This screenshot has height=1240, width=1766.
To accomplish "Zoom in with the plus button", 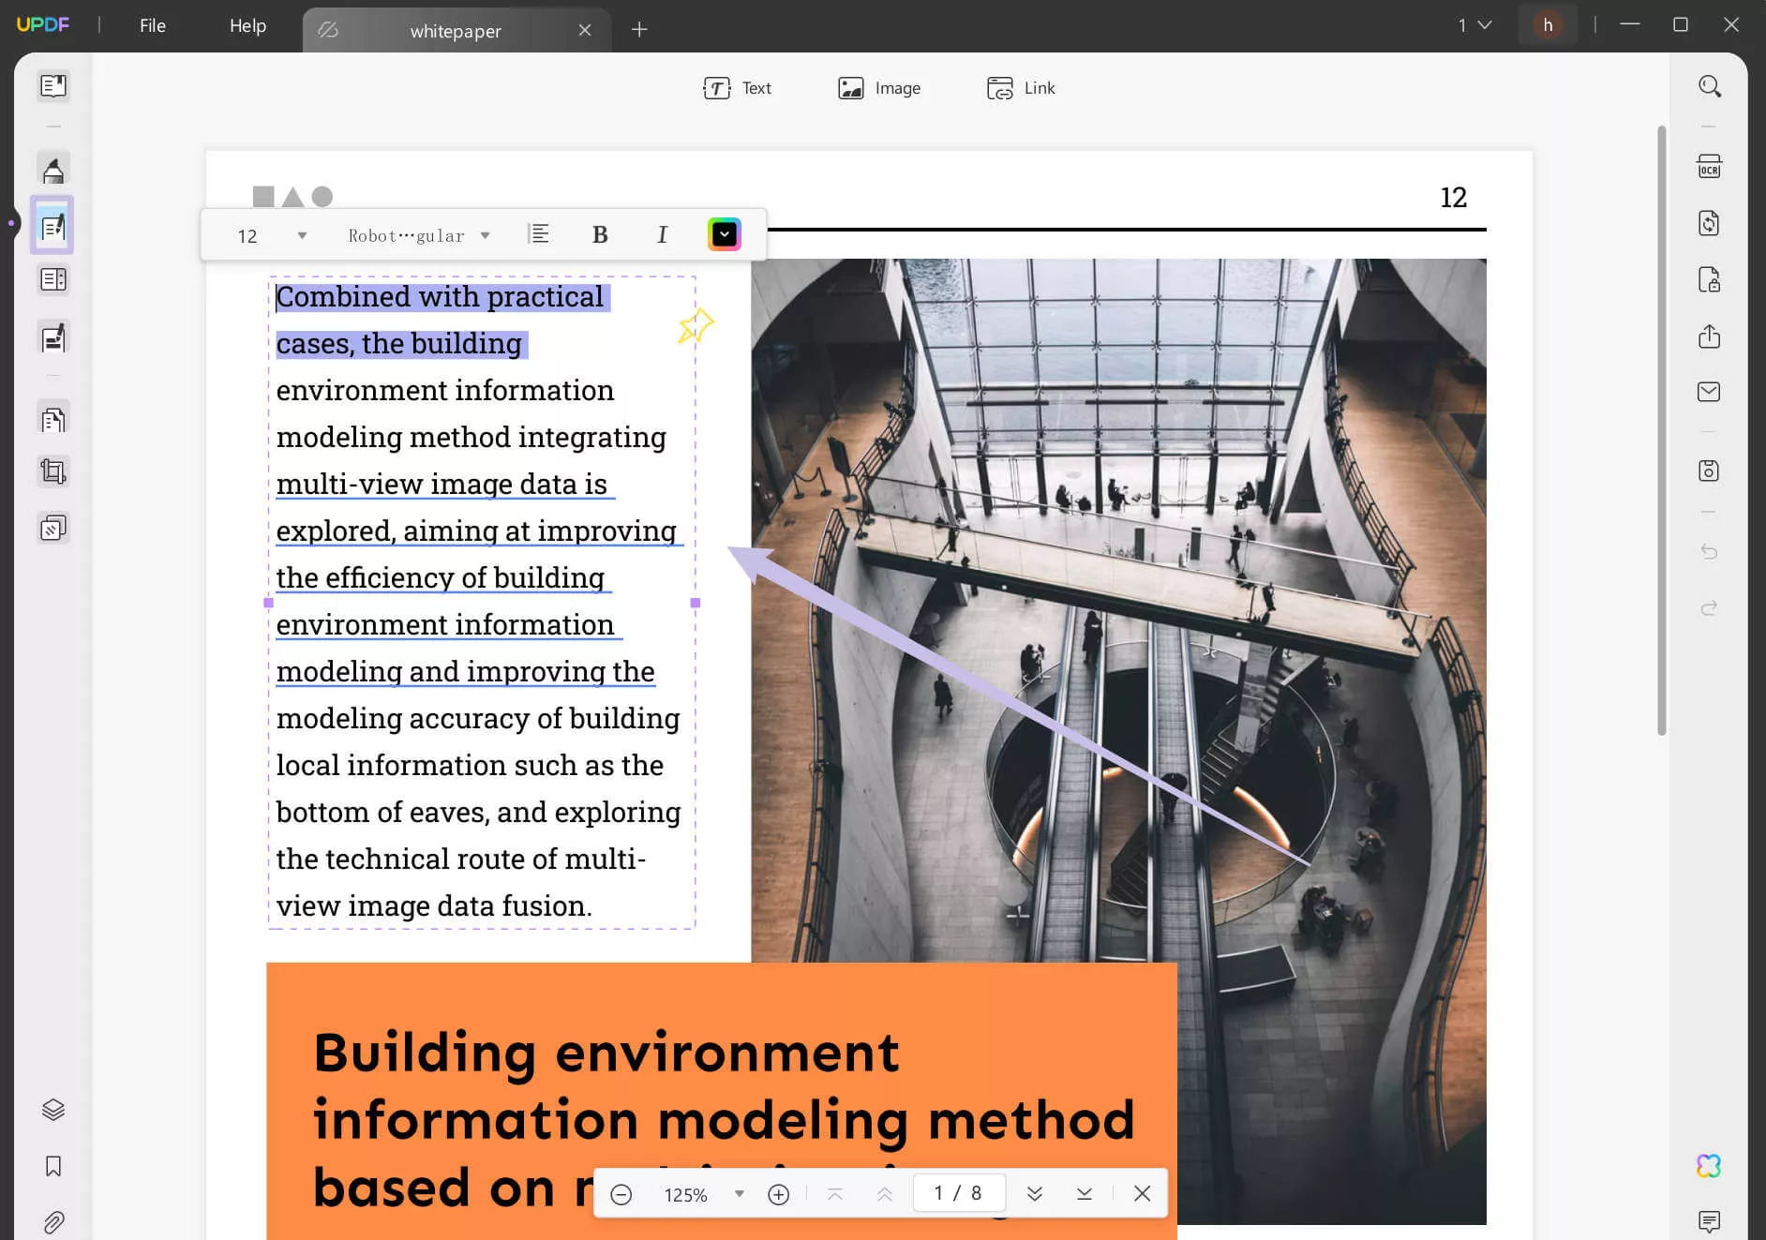I will coord(778,1194).
